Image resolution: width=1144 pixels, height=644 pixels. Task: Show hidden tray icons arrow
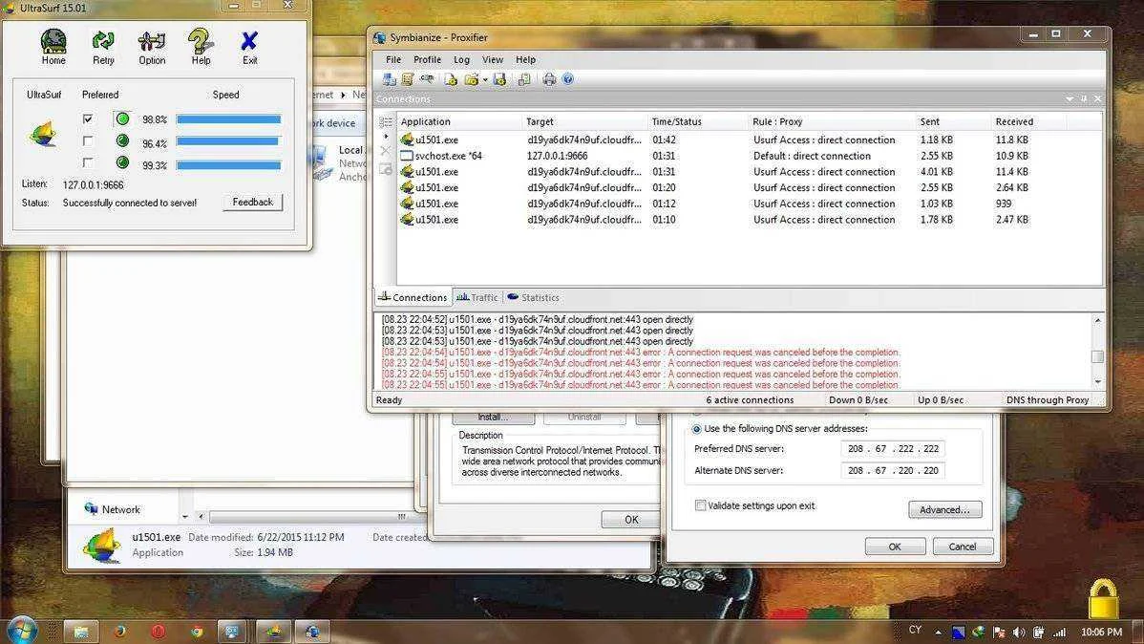(939, 633)
